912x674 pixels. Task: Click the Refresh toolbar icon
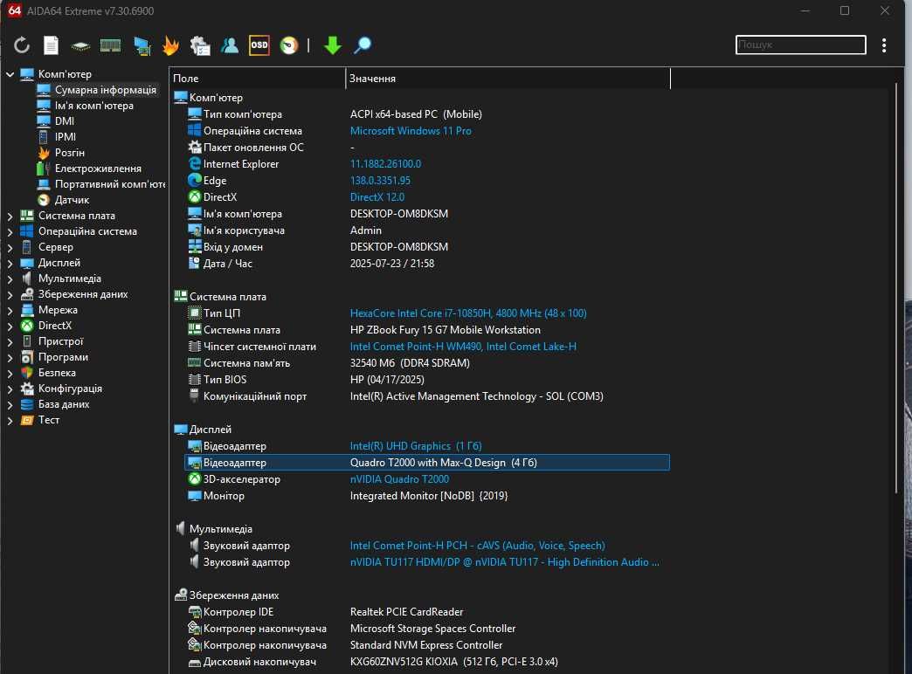pos(22,45)
